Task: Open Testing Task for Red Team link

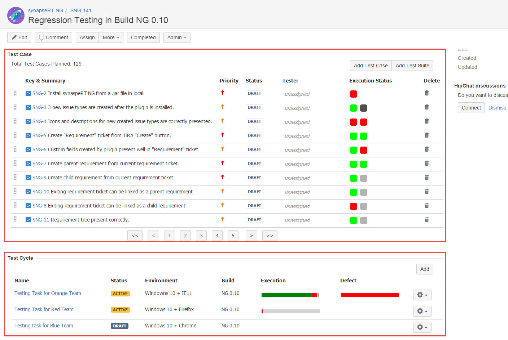Action: [44, 309]
